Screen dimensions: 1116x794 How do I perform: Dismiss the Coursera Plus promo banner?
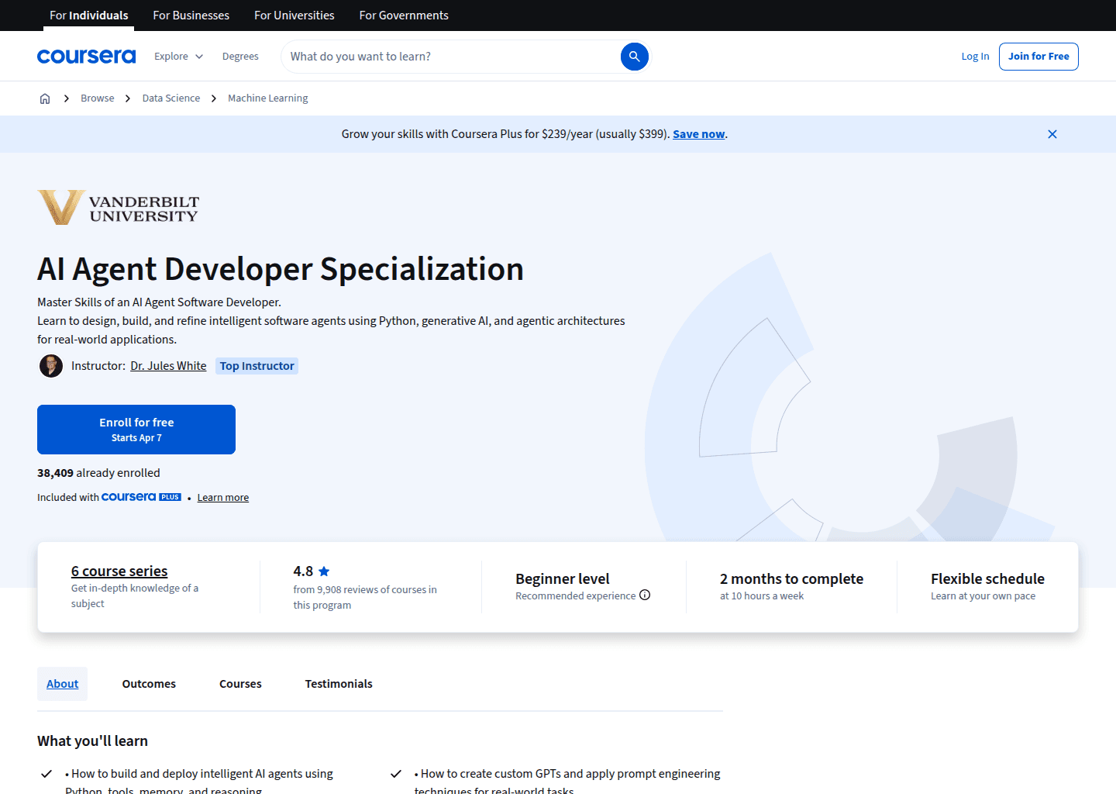[1052, 133]
